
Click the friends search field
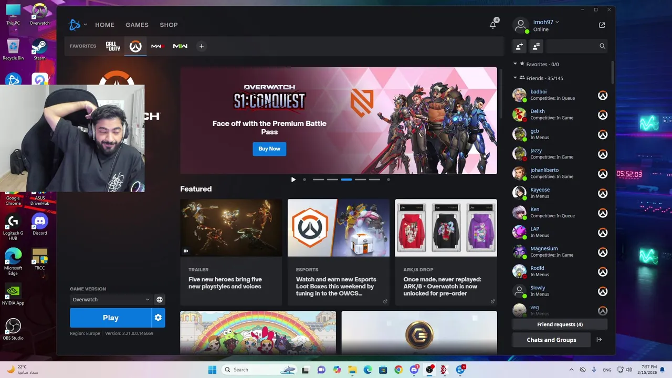point(576,46)
